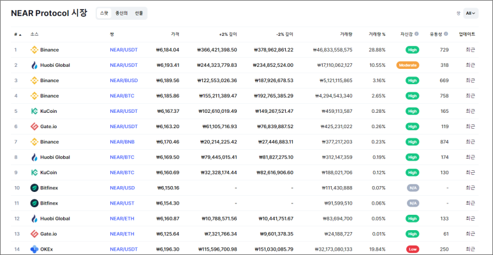
Task: Switch to the 선물 tab
Action: click(x=138, y=13)
